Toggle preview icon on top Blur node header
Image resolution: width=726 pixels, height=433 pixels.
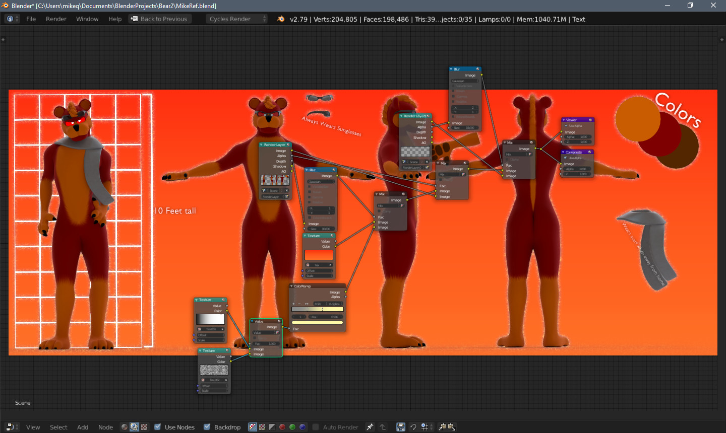pyautogui.click(x=478, y=69)
